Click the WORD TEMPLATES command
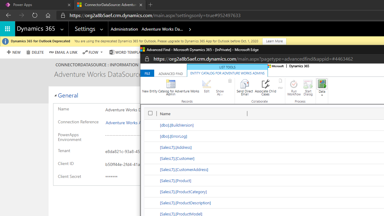The image size is (384, 216). tap(124, 52)
